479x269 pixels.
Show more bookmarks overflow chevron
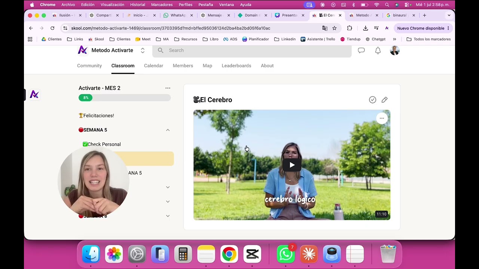point(394,39)
